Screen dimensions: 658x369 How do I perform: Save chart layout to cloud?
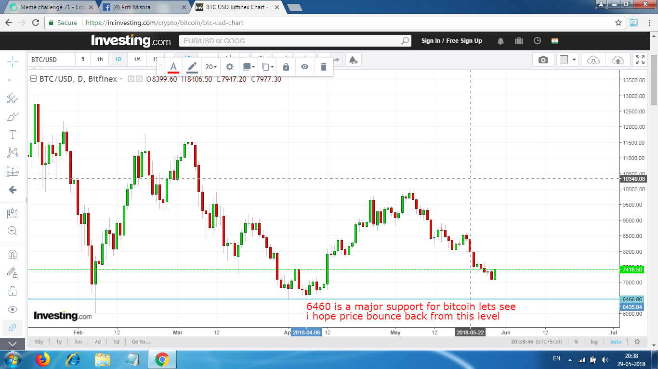618,60
